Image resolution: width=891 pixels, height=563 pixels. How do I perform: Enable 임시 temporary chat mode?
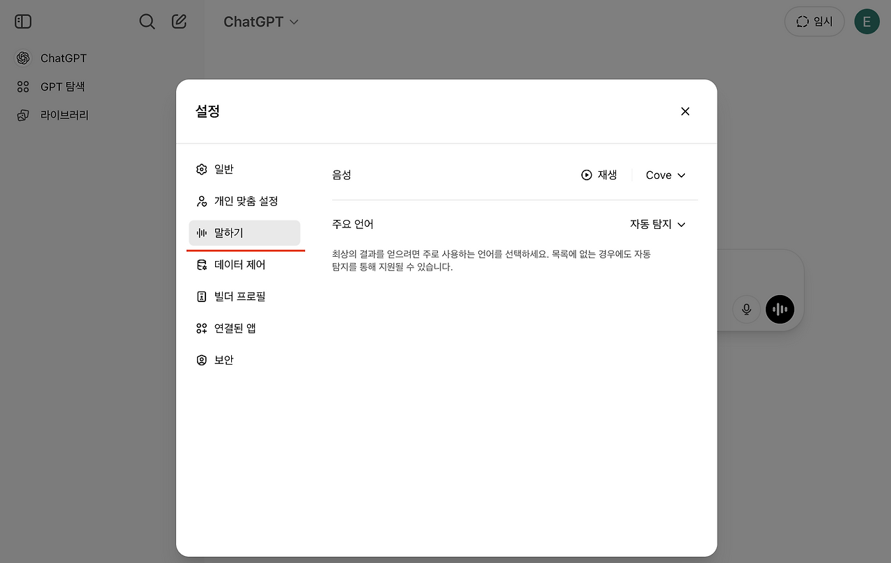814,21
